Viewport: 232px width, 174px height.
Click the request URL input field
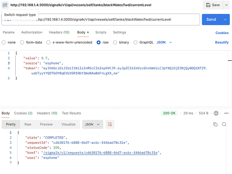click(x=115, y=19)
